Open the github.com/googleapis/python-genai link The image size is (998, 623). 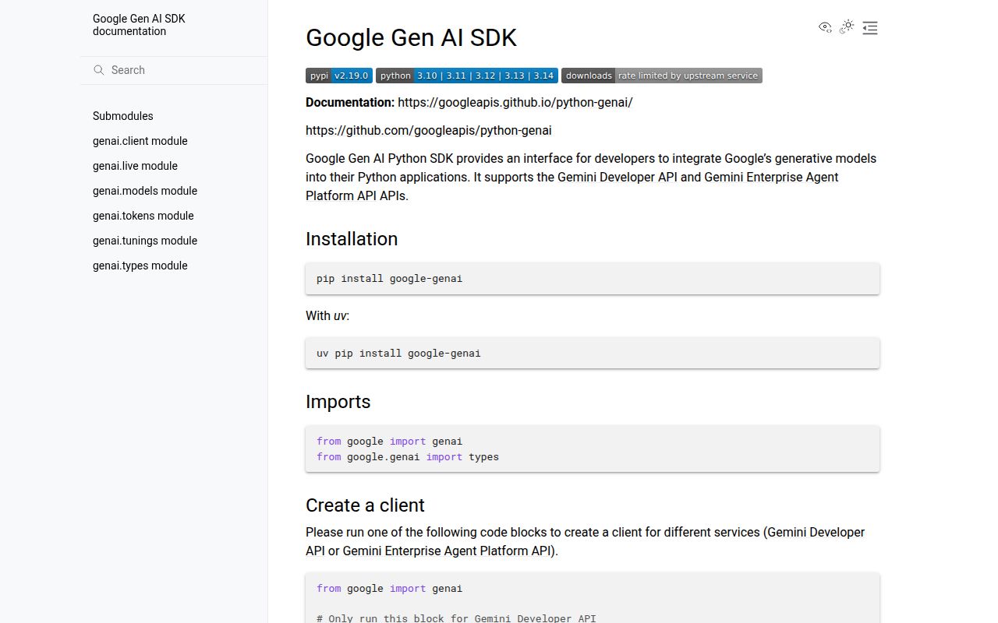(429, 130)
